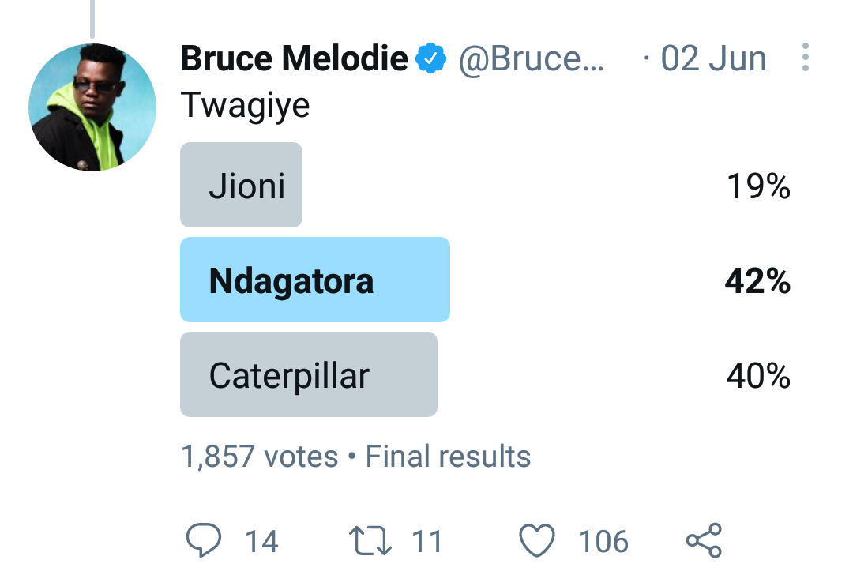Tap the retweet arrows icon
The width and height of the screenshot is (853, 575).
tap(370, 541)
